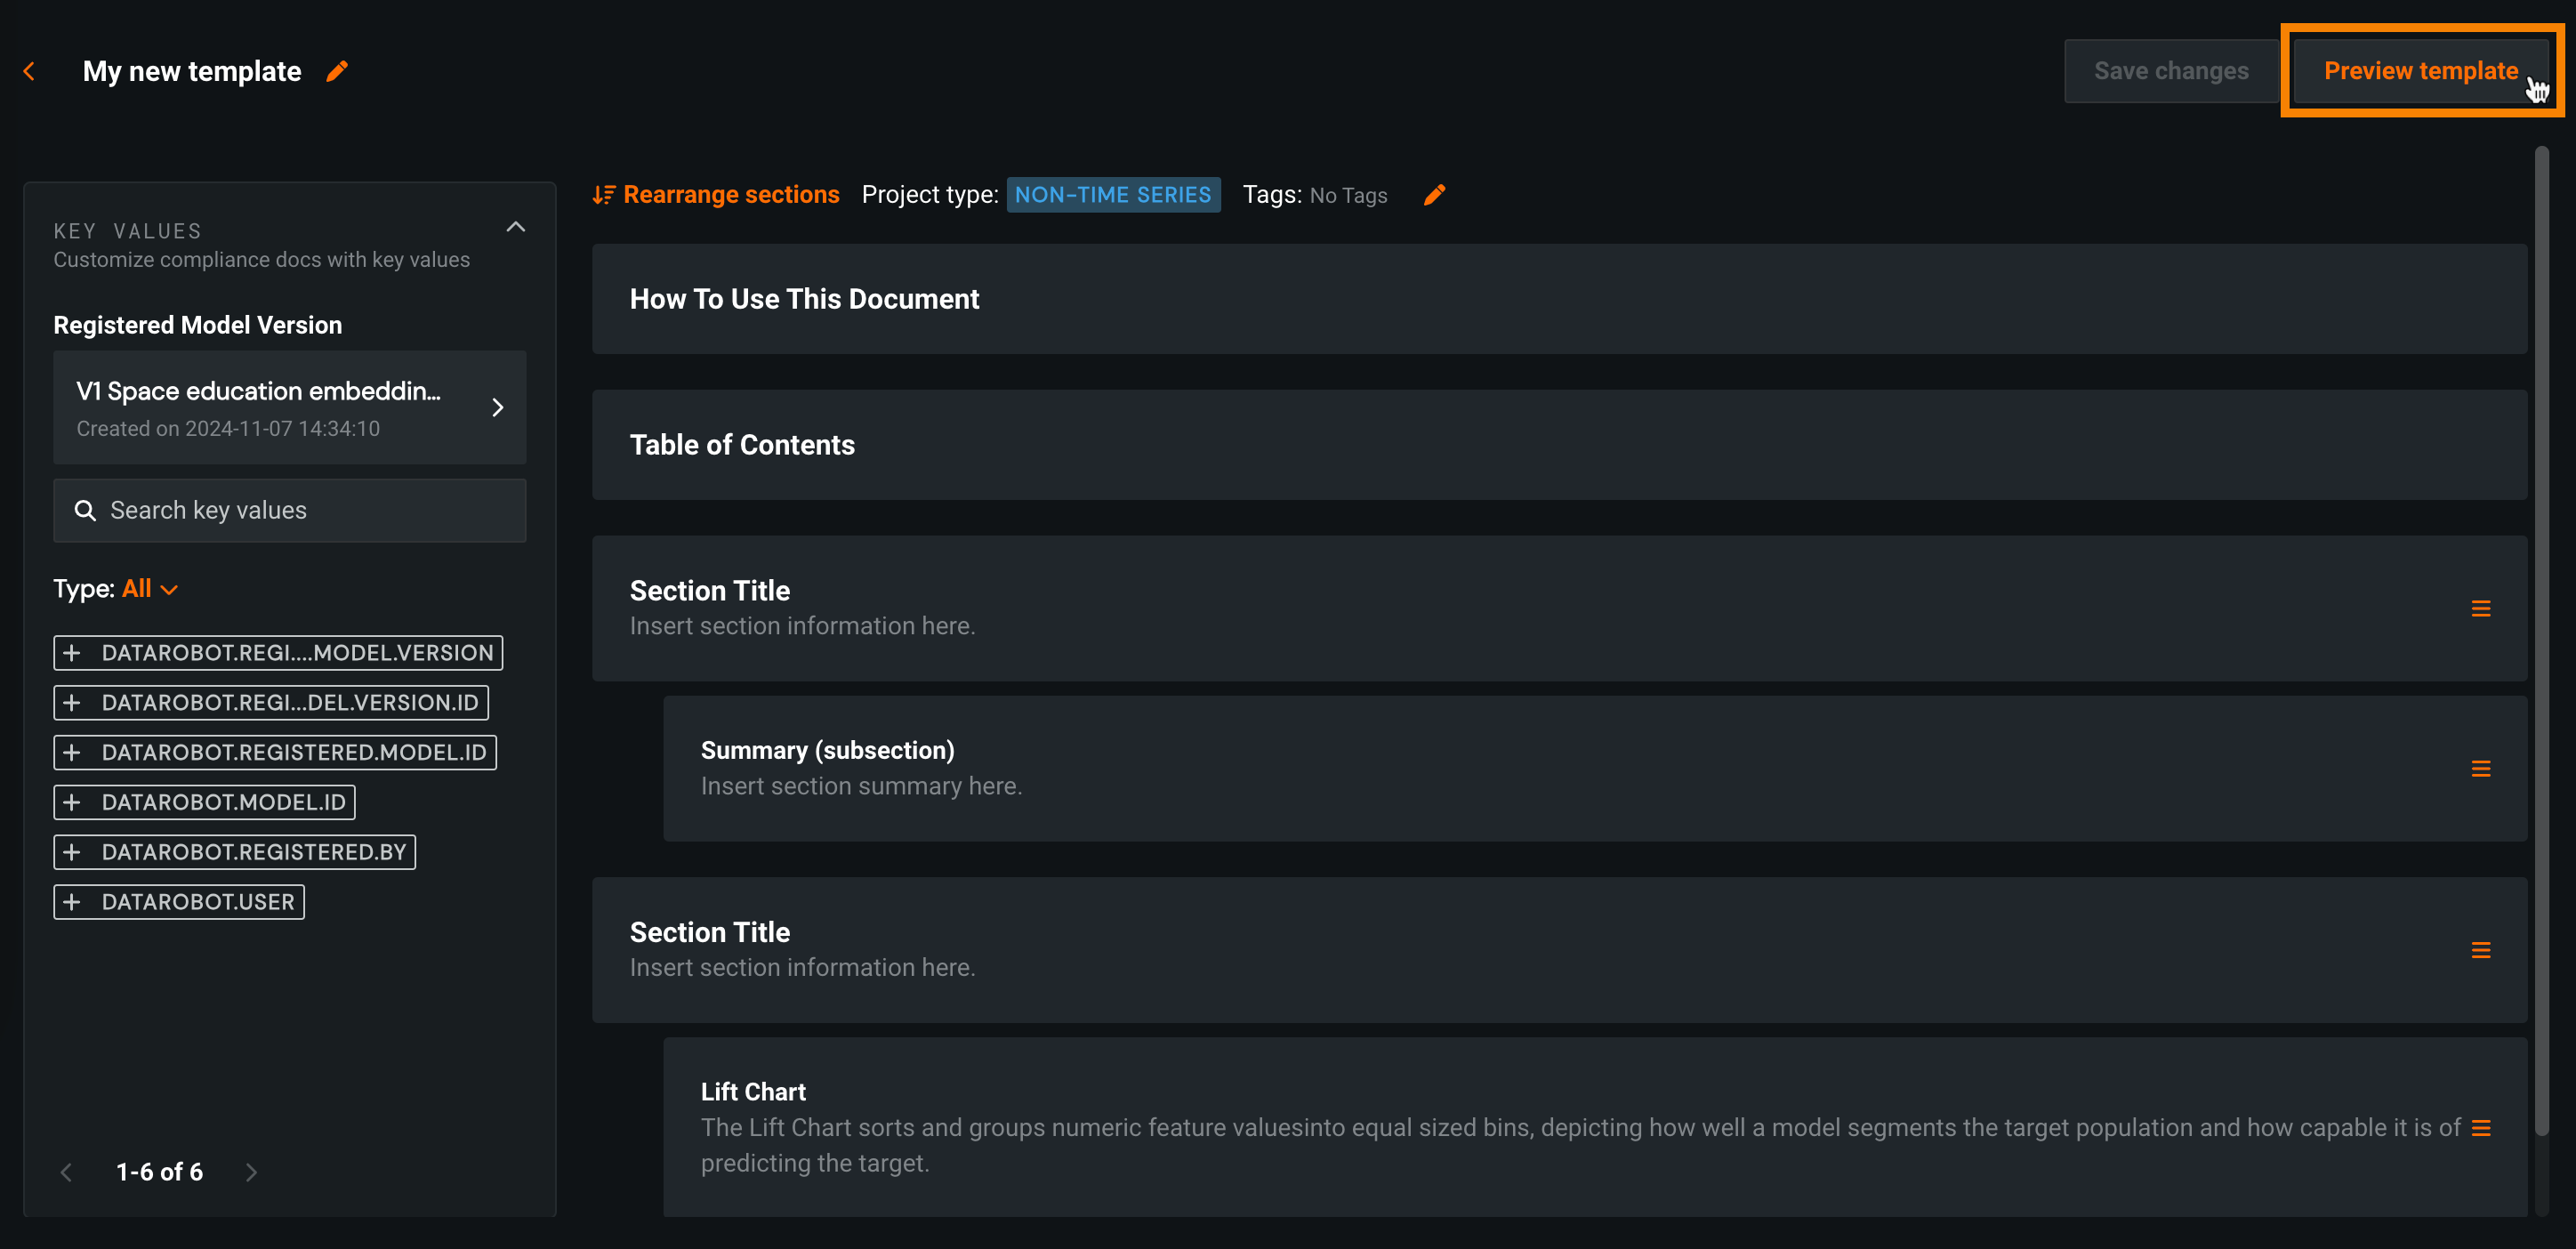This screenshot has width=2576, height=1249.
Task: Open hamburger menu of Lift Chart section
Action: [x=2480, y=1128]
